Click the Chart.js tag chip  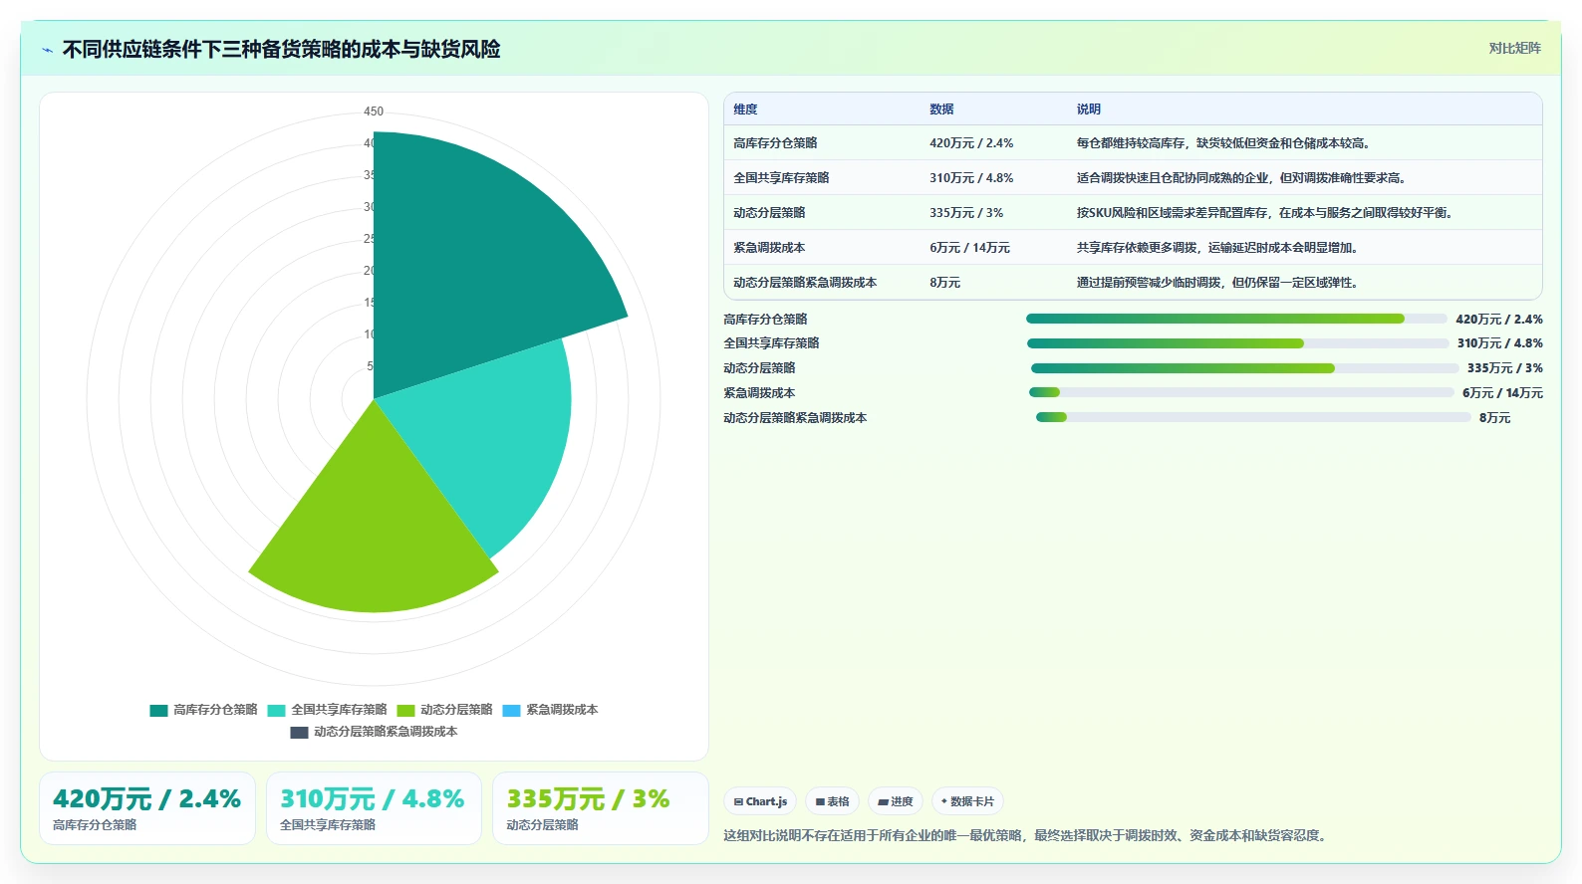760,801
